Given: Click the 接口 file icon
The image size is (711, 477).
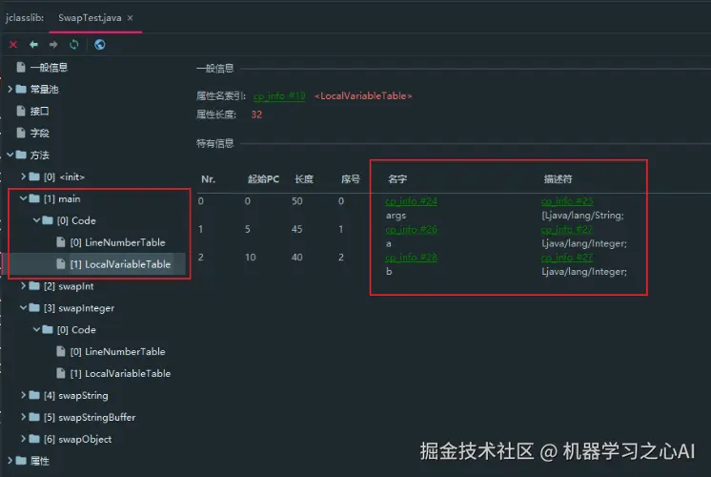Looking at the screenshot, I should pos(21,112).
